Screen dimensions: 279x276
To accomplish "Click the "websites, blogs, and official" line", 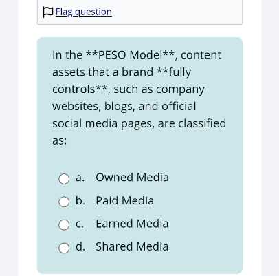I will (x=124, y=106).
